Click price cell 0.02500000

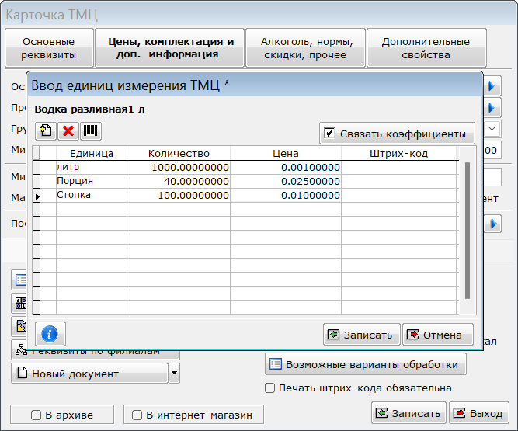[x=286, y=181]
